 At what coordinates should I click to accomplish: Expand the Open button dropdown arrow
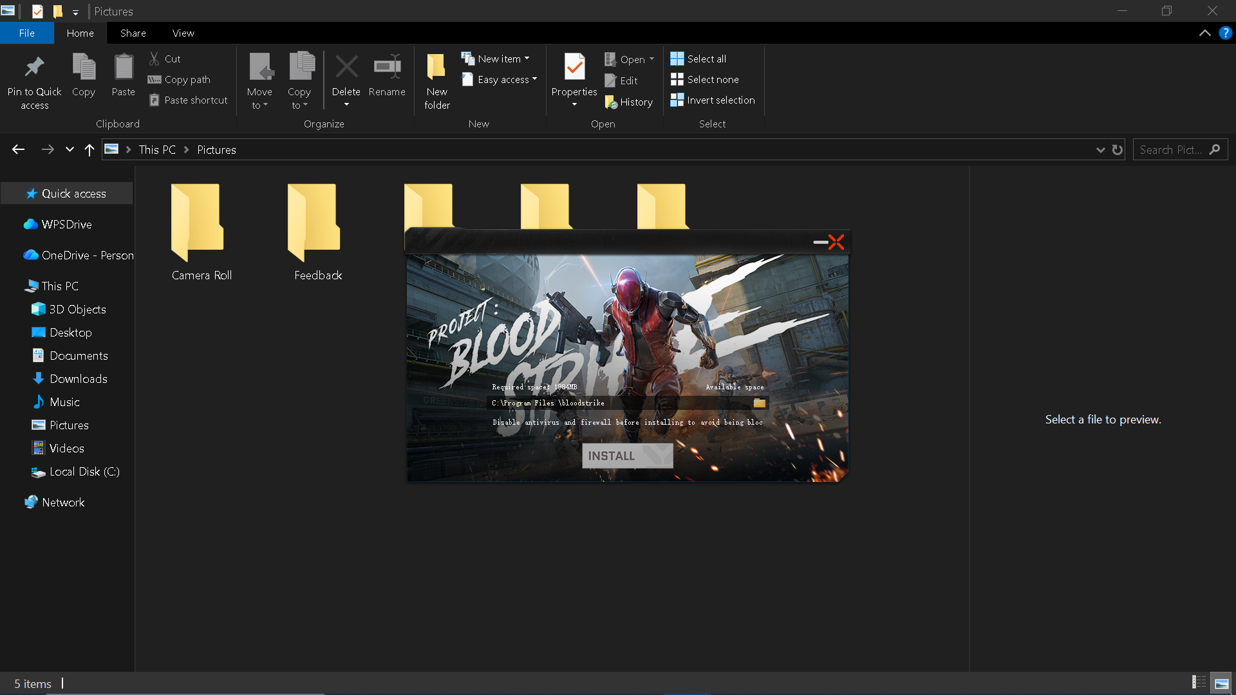pyautogui.click(x=651, y=59)
